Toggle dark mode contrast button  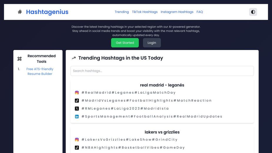253,12
